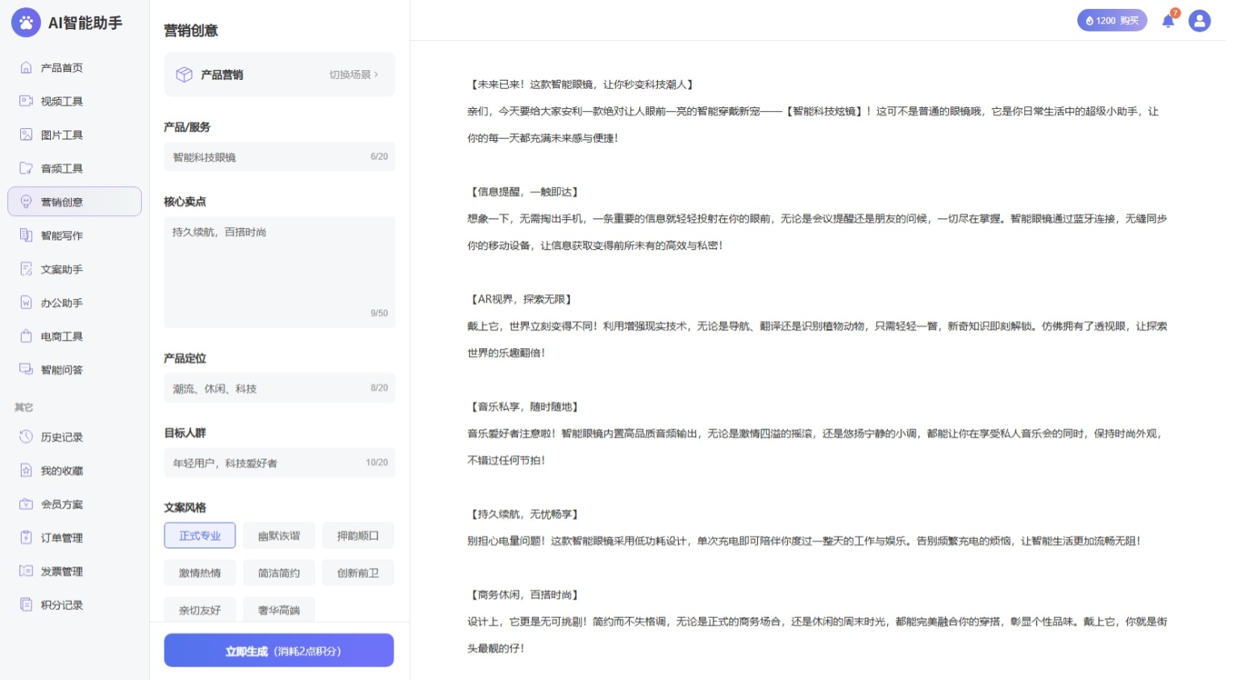Screen dimensions: 1237x680
Task: Click the AI assistant paw logo
Action: pos(26,23)
